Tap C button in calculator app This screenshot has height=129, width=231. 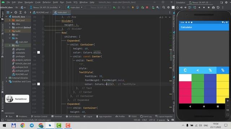[x=185, y=70]
